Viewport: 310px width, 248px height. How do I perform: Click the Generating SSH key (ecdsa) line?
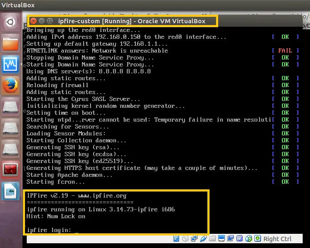pos(76,154)
